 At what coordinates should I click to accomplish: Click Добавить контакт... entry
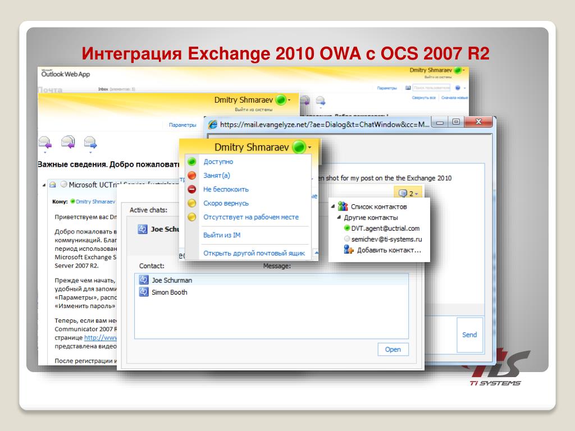coord(389,250)
